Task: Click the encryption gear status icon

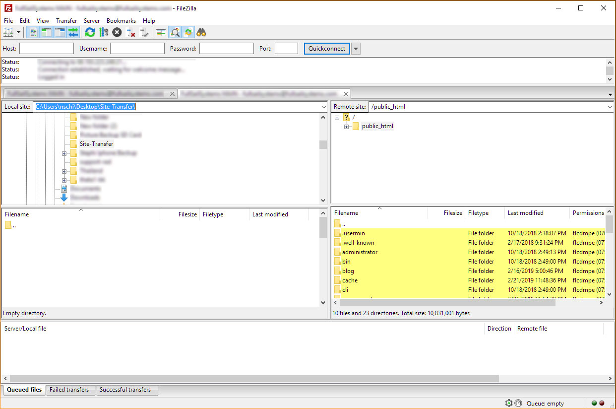Action: (x=508, y=404)
